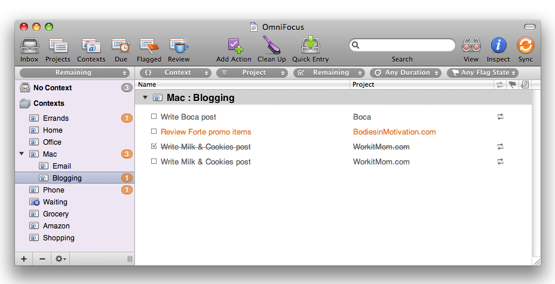This screenshot has height=284, width=555.
Task: Click BodiesinMotivation.com project cell
Action: click(394, 132)
